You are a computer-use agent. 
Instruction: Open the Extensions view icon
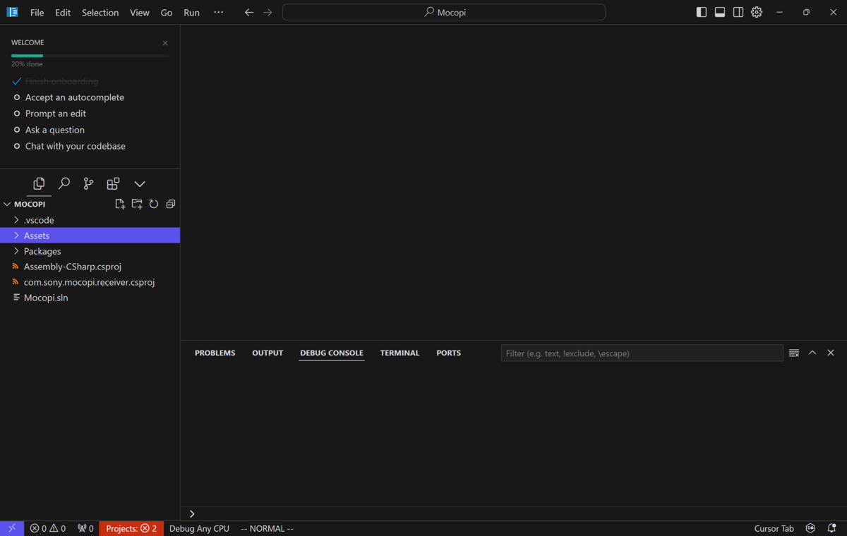113,184
